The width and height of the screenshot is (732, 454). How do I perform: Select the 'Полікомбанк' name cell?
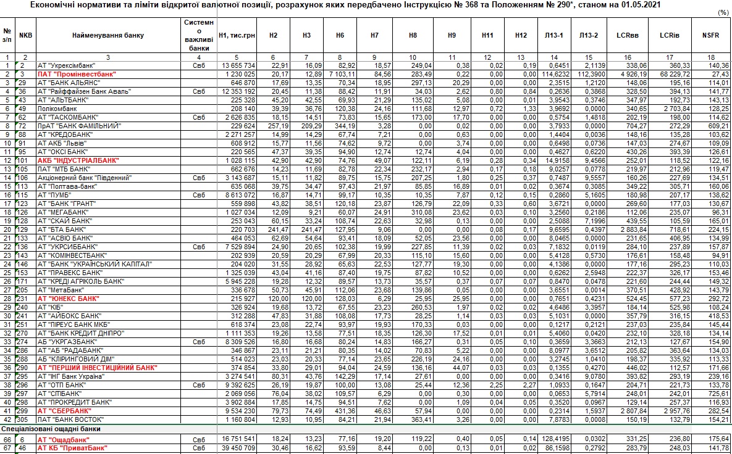tap(108, 109)
